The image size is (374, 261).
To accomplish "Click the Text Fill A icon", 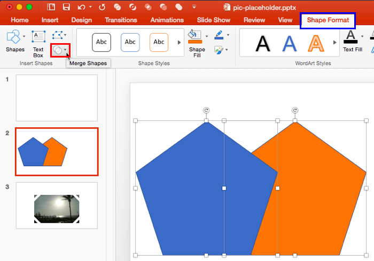I will coord(350,35).
